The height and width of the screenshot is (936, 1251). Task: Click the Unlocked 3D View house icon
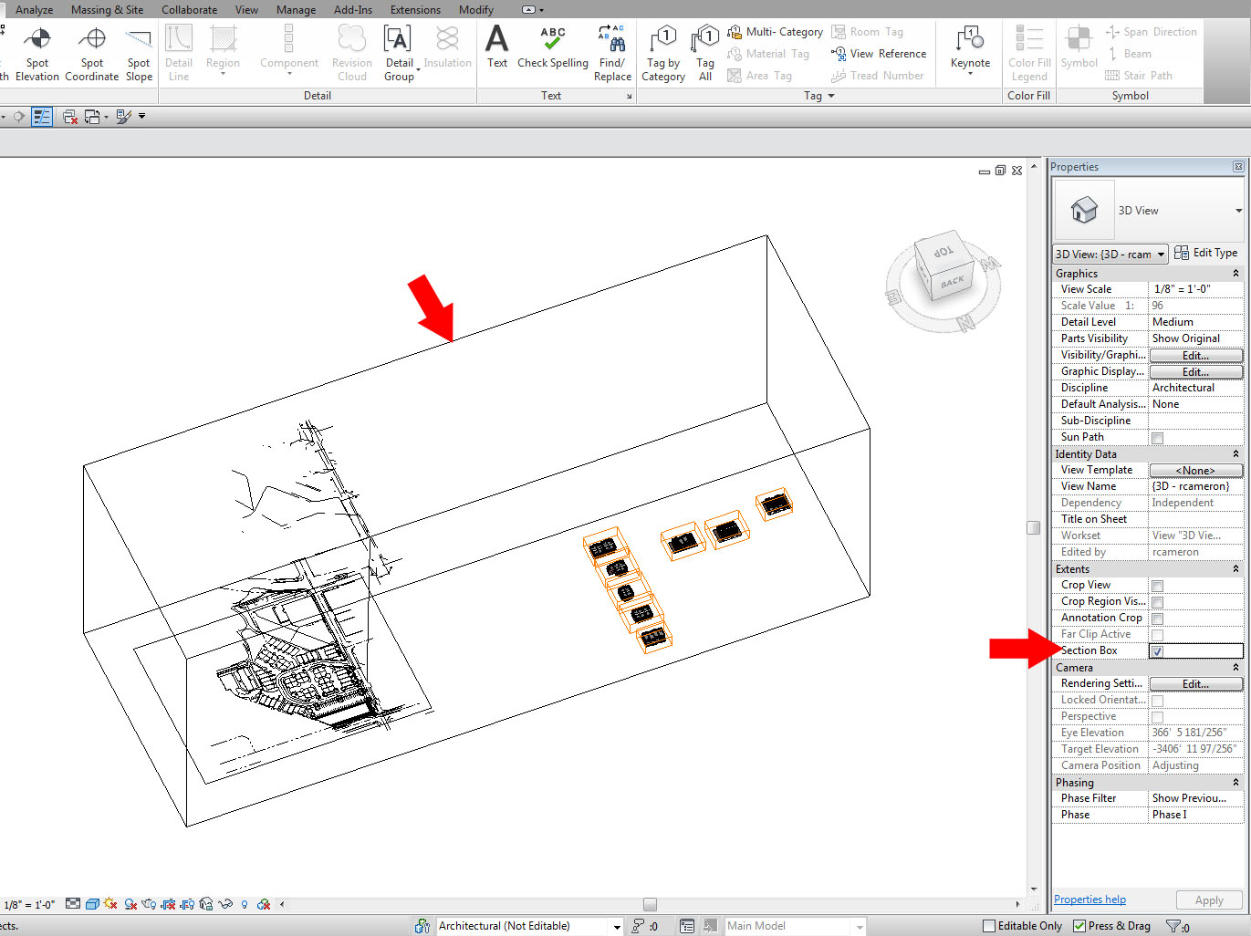click(x=206, y=904)
